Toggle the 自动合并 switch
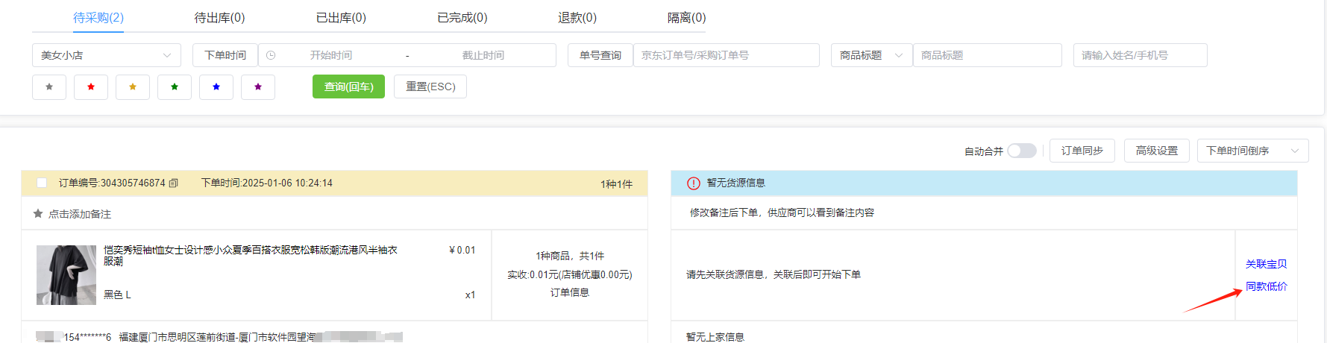Screen dimensions: 1327x343 coord(1021,151)
